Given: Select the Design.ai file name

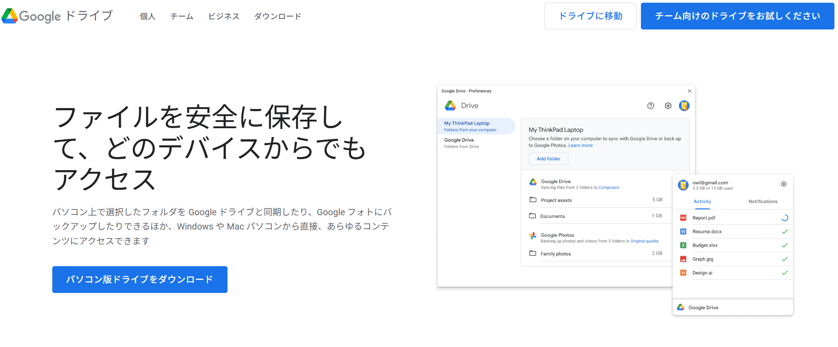Looking at the screenshot, I should click(x=703, y=273).
